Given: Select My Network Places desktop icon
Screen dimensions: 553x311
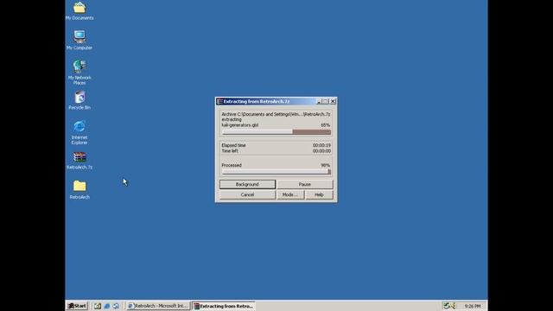Looking at the screenshot, I should point(79,73).
